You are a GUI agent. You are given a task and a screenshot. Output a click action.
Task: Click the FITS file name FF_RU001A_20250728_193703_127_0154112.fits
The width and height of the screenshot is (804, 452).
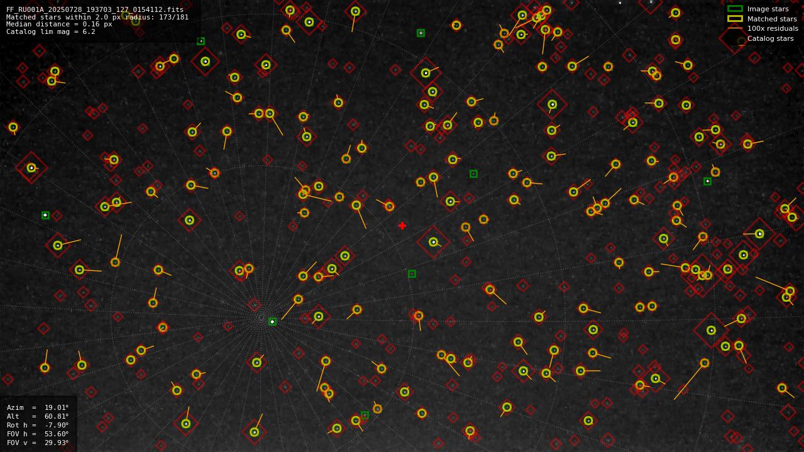95,9
